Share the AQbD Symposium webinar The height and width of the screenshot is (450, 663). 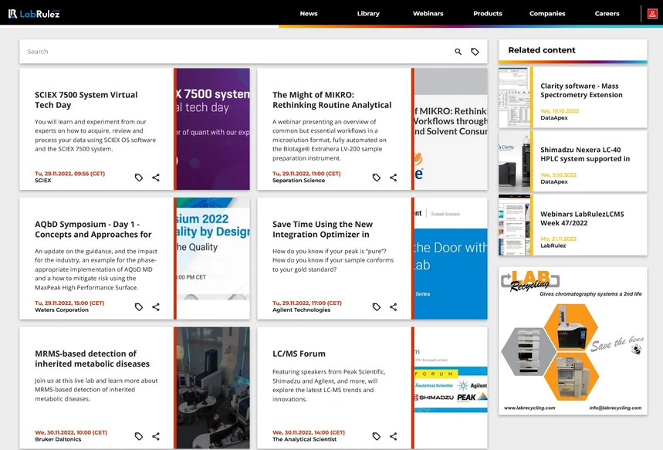pyautogui.click(x=156, y=307)
